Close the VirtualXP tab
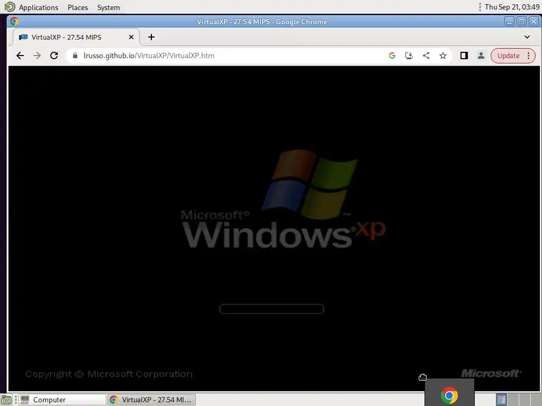Viewport: 542px width, 406px height. (131, 37)
